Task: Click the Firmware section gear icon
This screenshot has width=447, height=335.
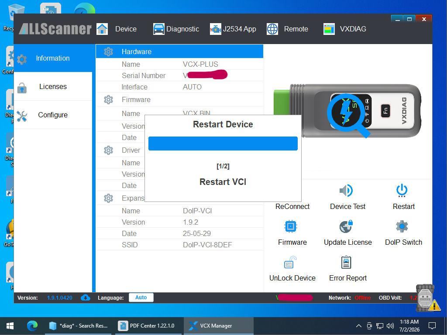Action: [108, 100]
